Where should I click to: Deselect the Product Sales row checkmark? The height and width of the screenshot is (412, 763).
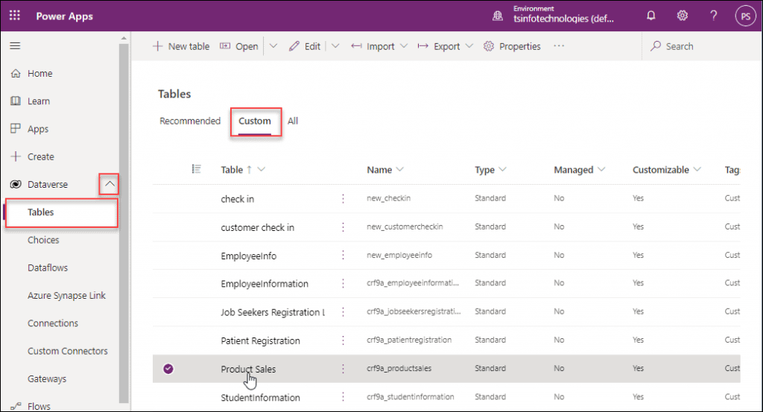click(168, 369)
